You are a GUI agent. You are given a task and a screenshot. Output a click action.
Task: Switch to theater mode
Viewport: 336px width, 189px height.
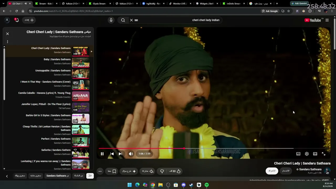pyautogui.click(x=315, y=154)
